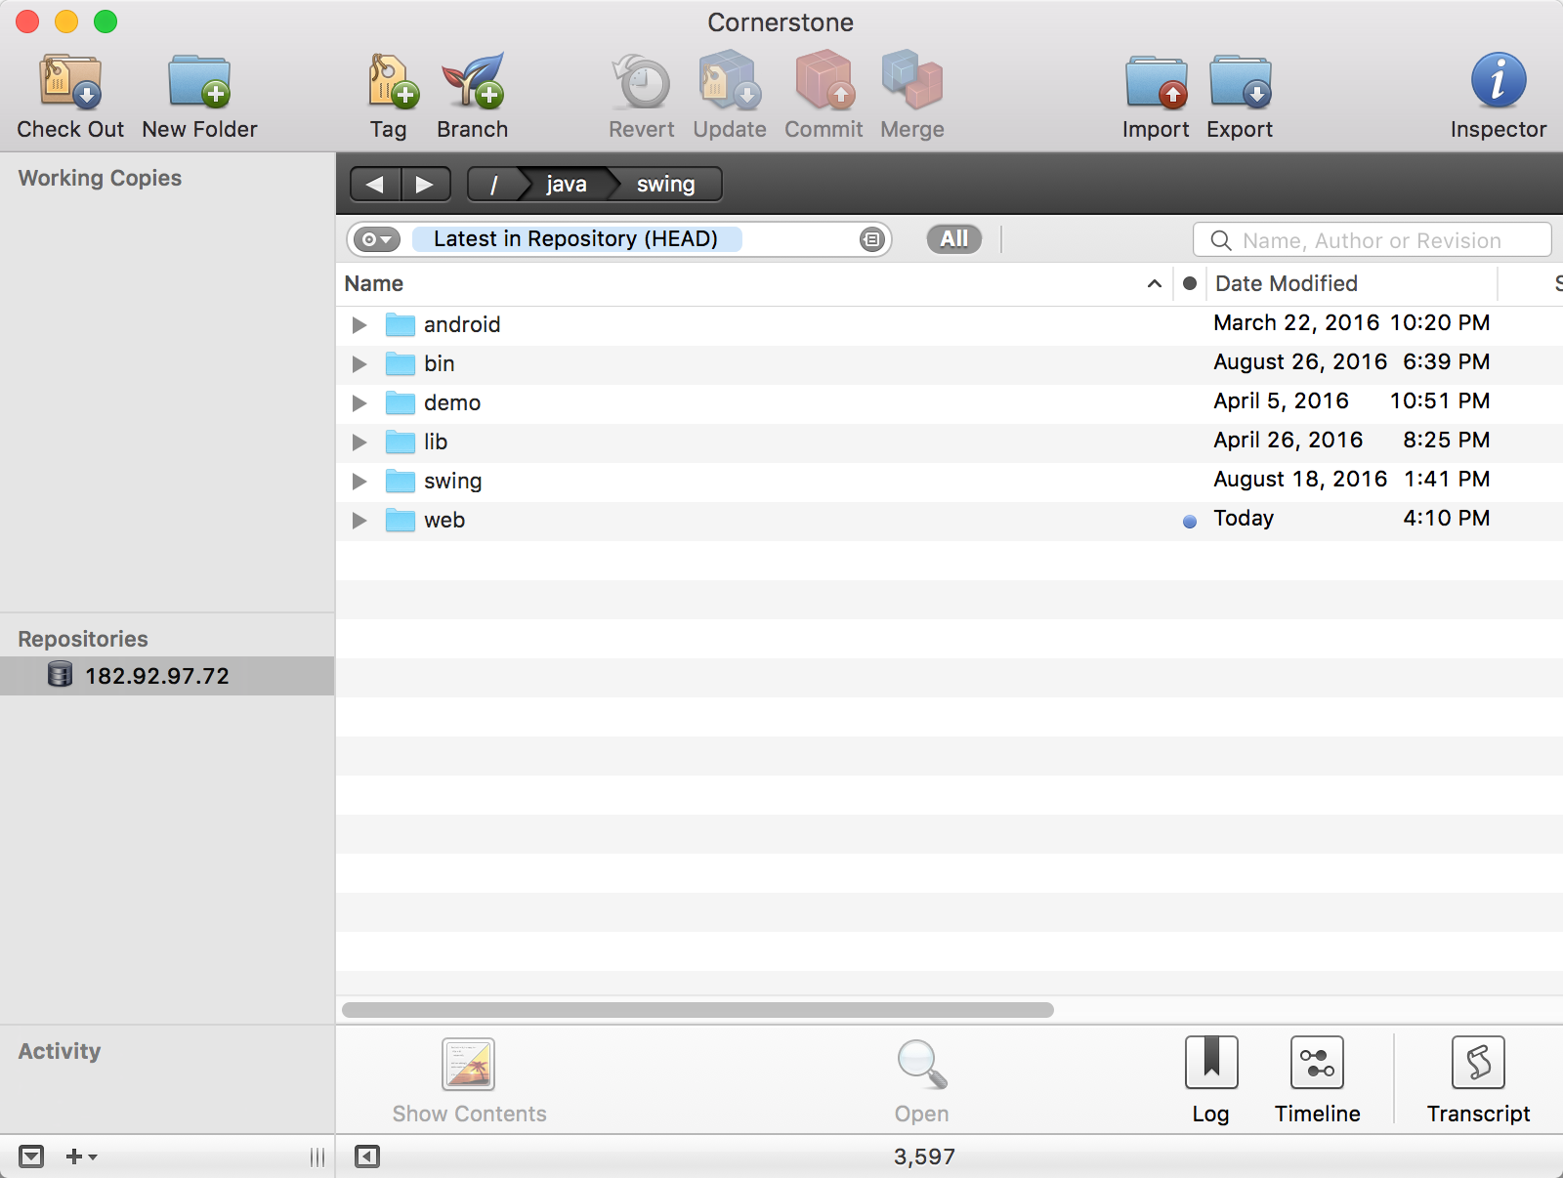Viewport: 1563px width, 1178px height.
Task: Navigate forward with the right arrow
Action: pos(425,184)
